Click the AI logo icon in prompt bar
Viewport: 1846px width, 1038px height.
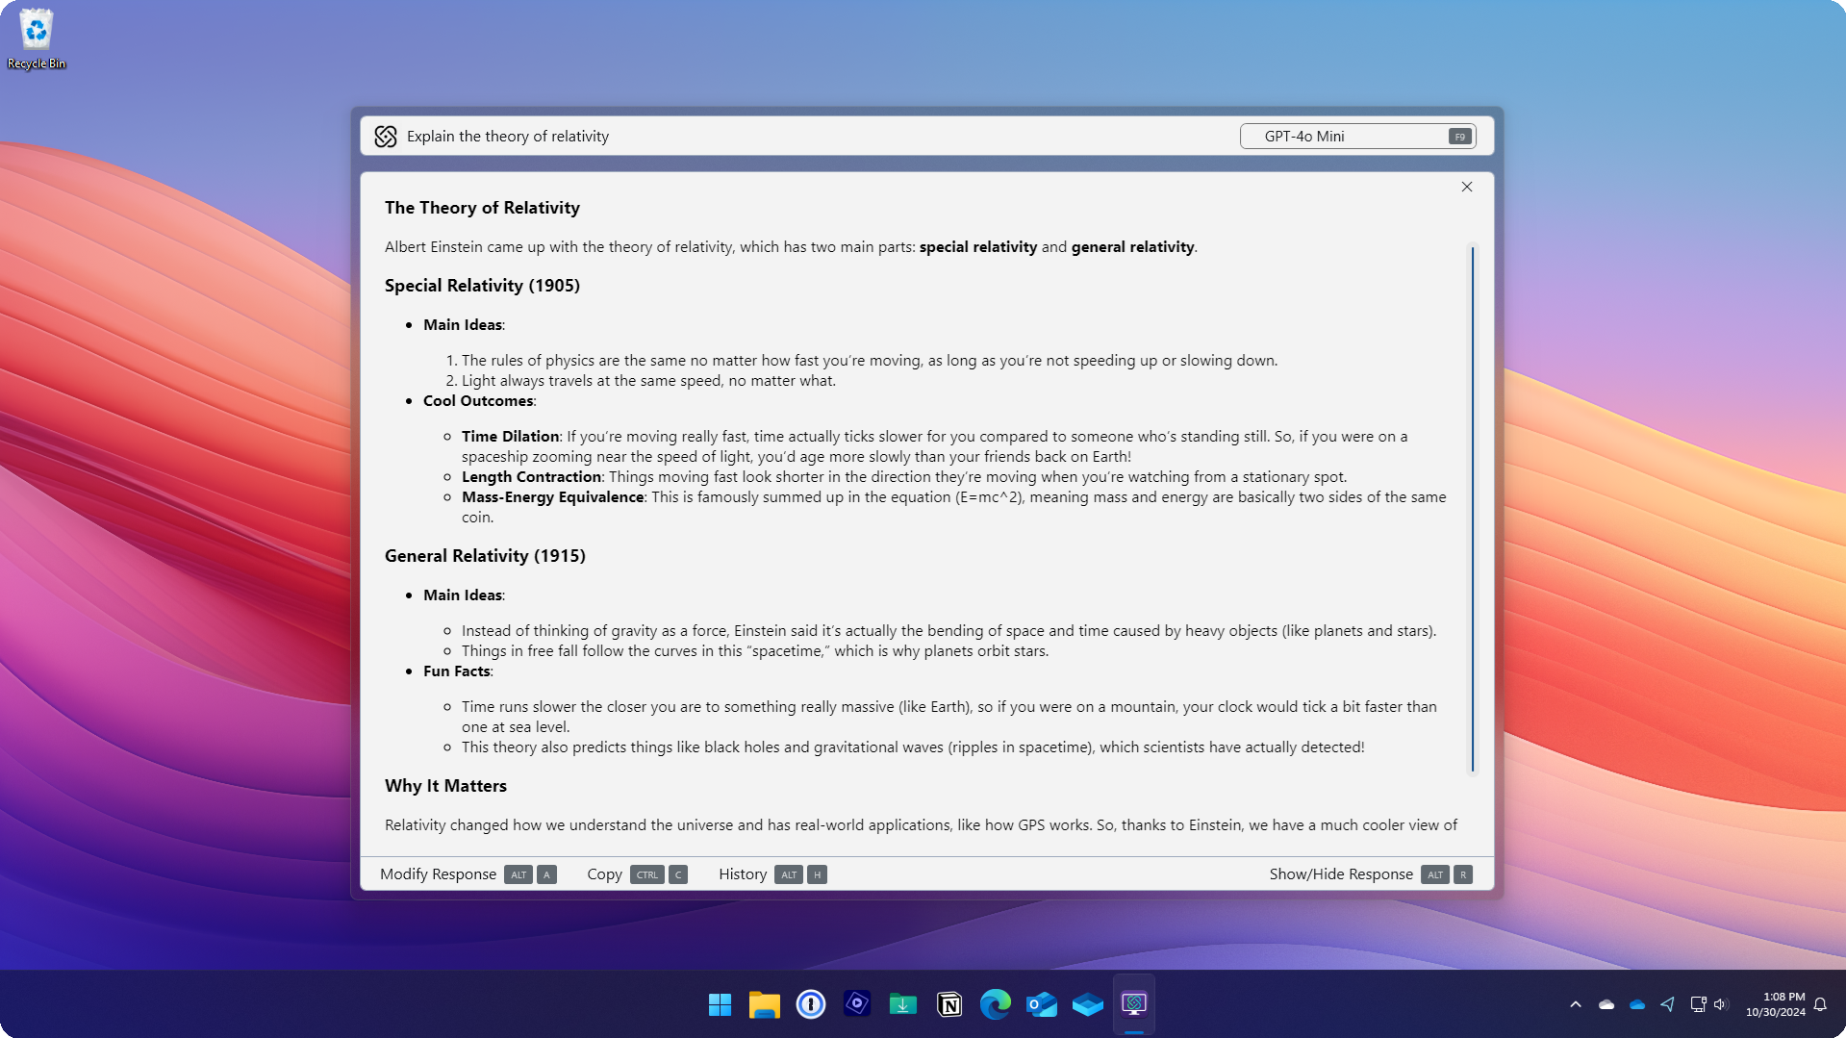386,137
